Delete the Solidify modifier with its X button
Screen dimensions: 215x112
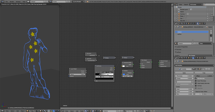click(212, 69)
